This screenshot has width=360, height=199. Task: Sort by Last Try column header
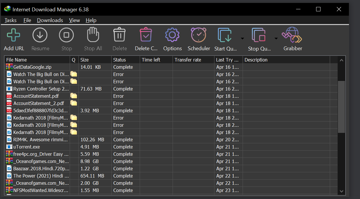228,60
